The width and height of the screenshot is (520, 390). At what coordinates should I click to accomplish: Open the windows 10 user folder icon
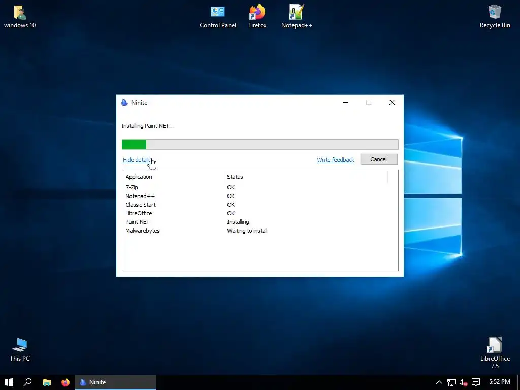20,17
